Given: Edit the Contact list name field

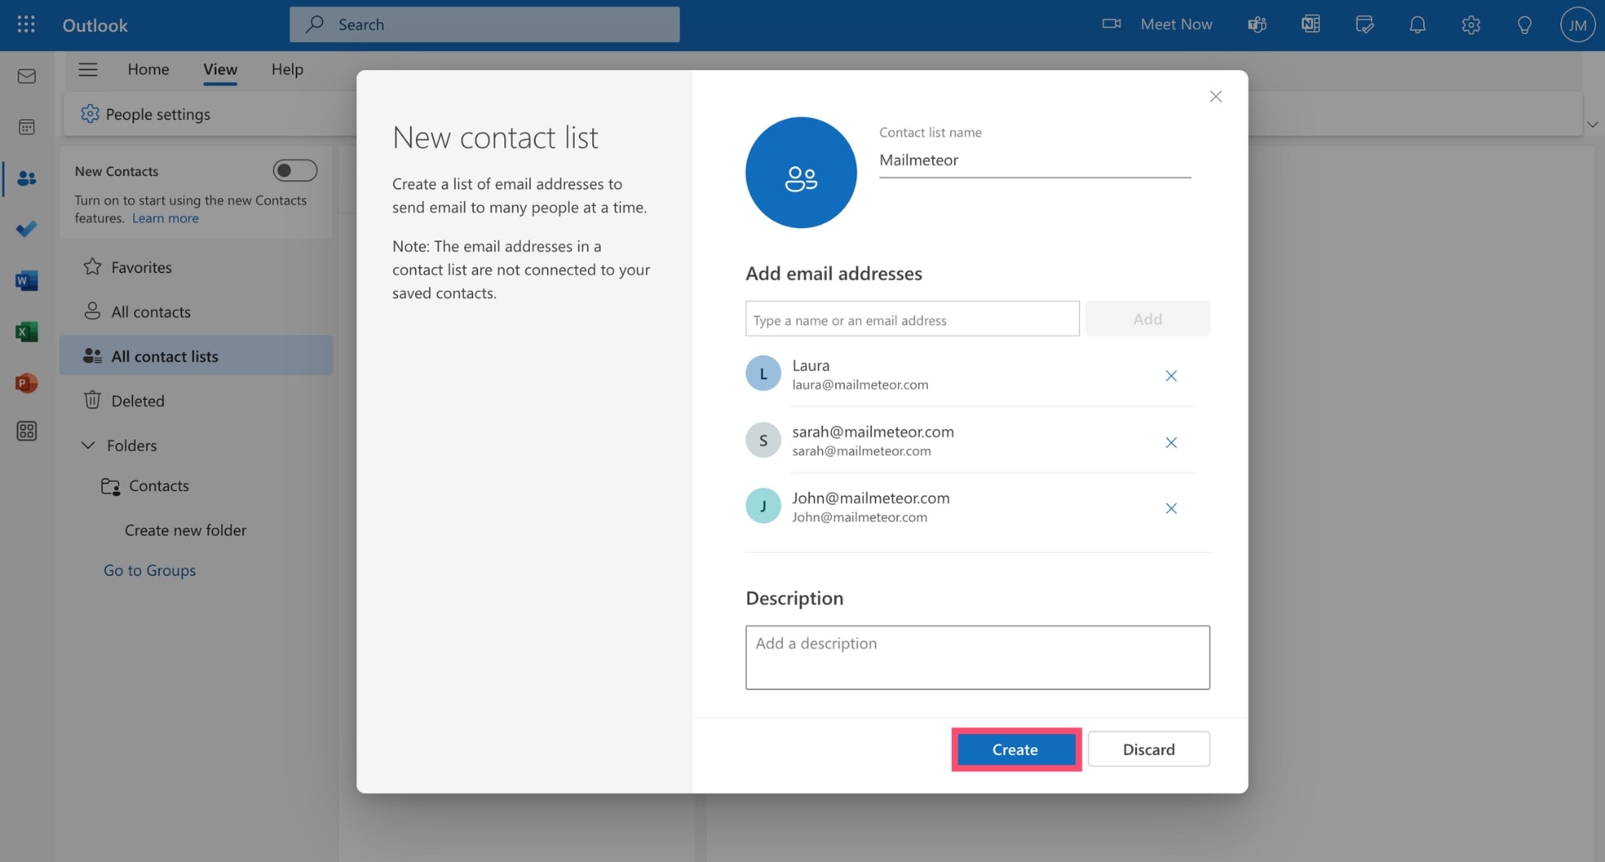Looking at the screenshot, I should pyautogui.click(x=1034, y=160).
